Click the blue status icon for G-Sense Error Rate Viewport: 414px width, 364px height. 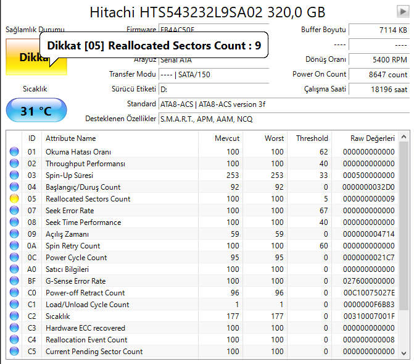tap(14, 281)
